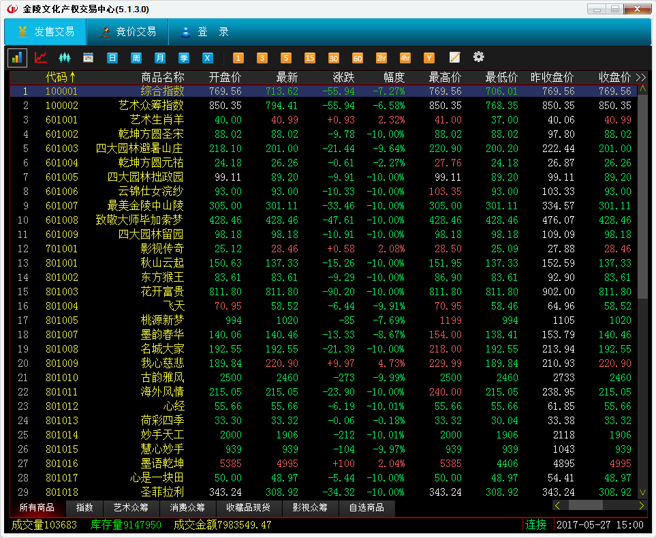Click the calendar icon in toolbar

(89, 57)
